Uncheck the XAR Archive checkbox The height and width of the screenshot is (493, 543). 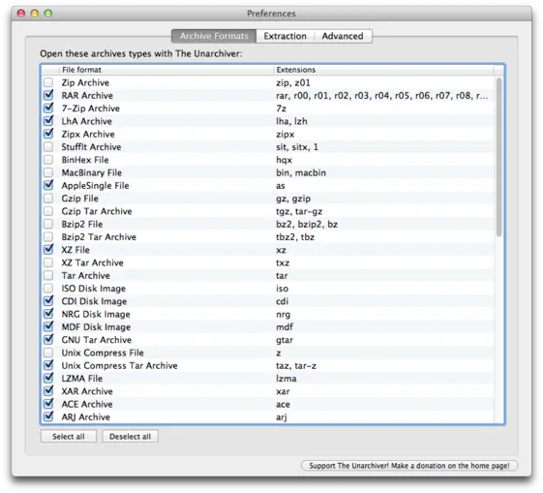(48, 390)
